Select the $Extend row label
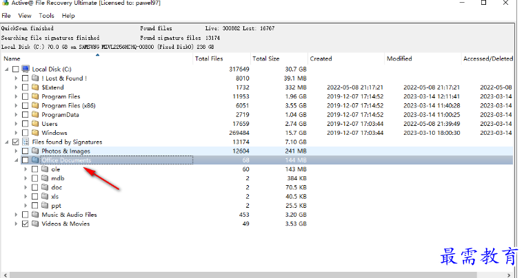 click(52, 87)
